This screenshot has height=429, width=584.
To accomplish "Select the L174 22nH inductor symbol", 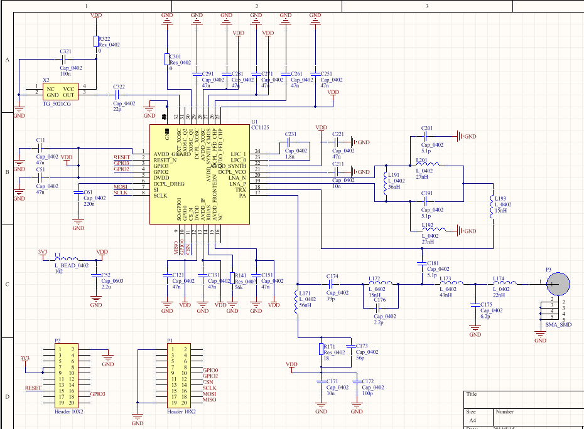I will pyautogui.click(x=505, y=282).
